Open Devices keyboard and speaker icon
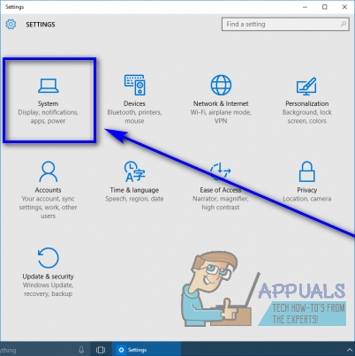 (x=134, y=85)
